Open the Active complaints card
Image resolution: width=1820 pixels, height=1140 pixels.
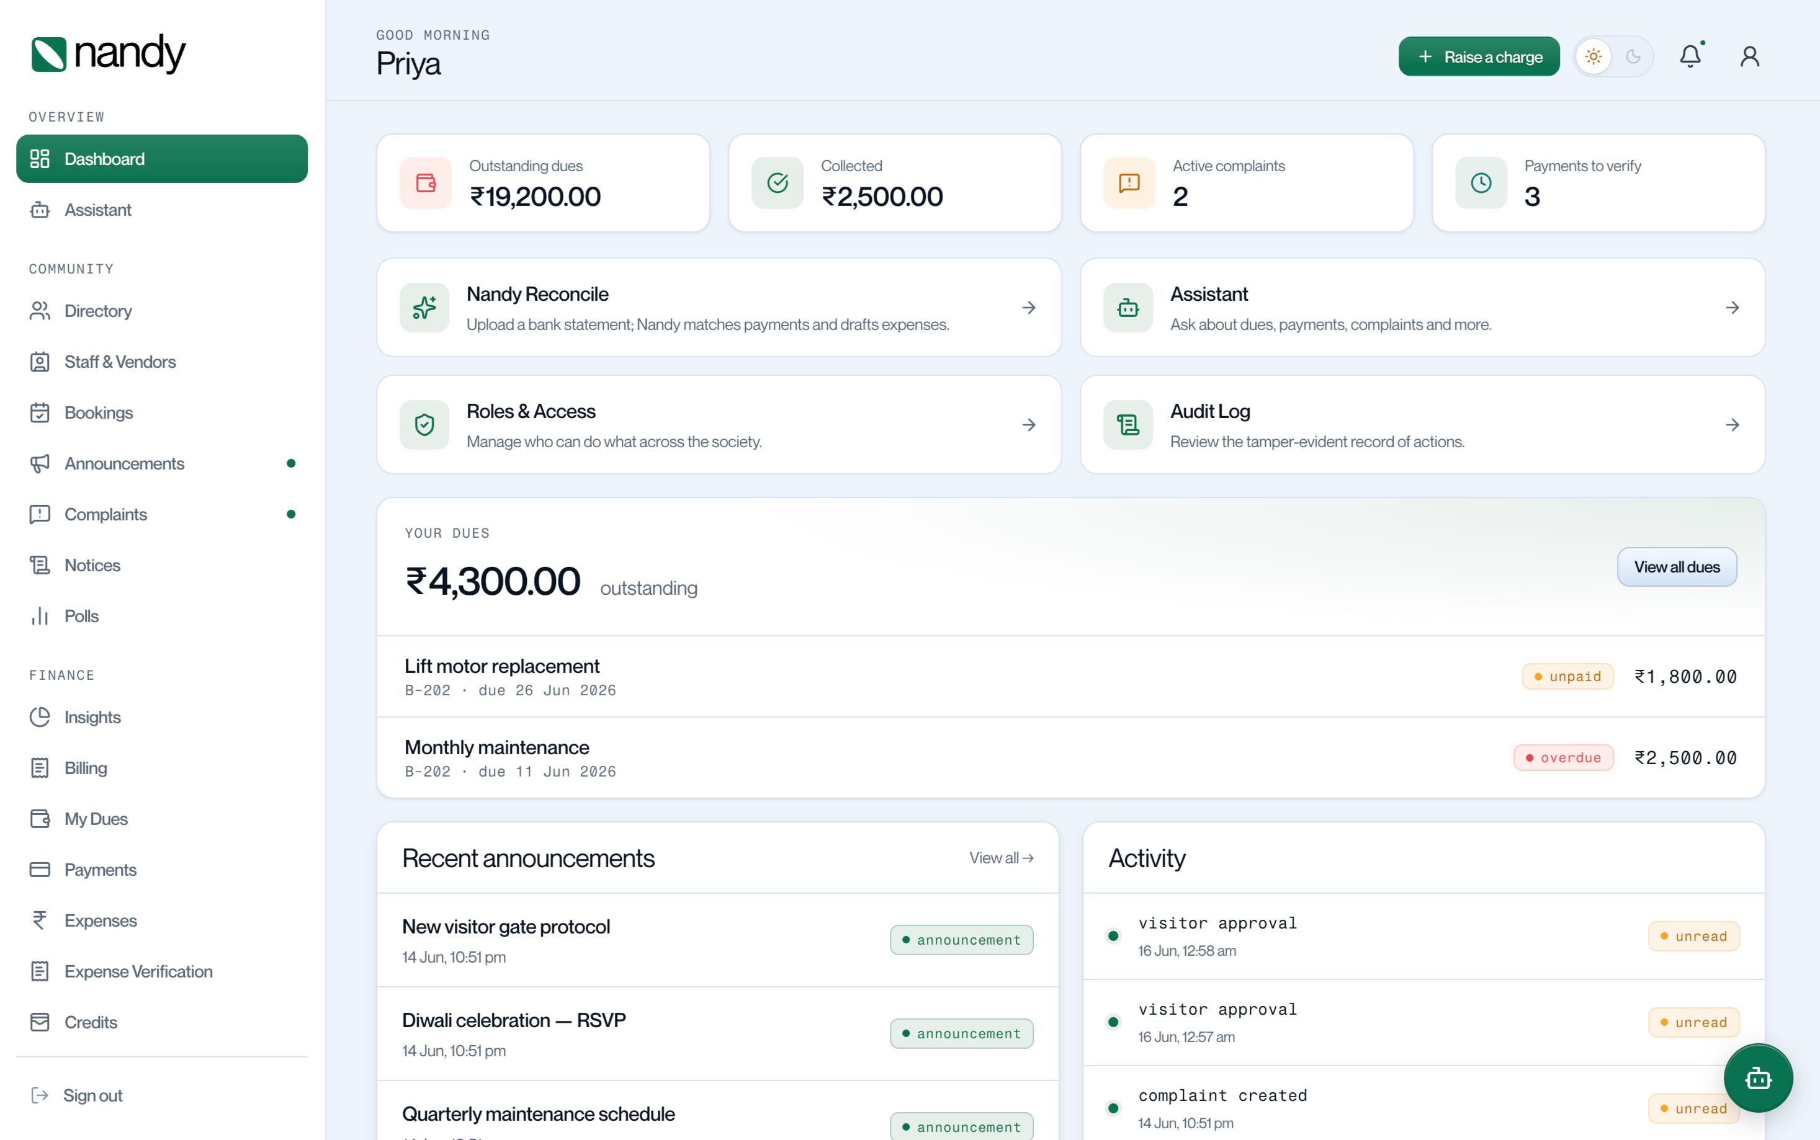[x=1247, y=183]
